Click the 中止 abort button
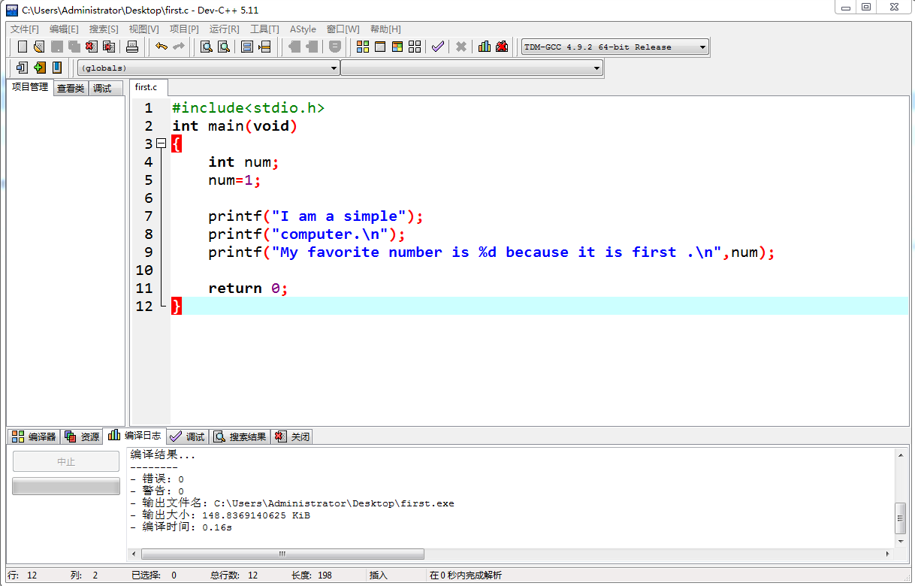This screenshot has height=586, width=915. pos(66,462)
